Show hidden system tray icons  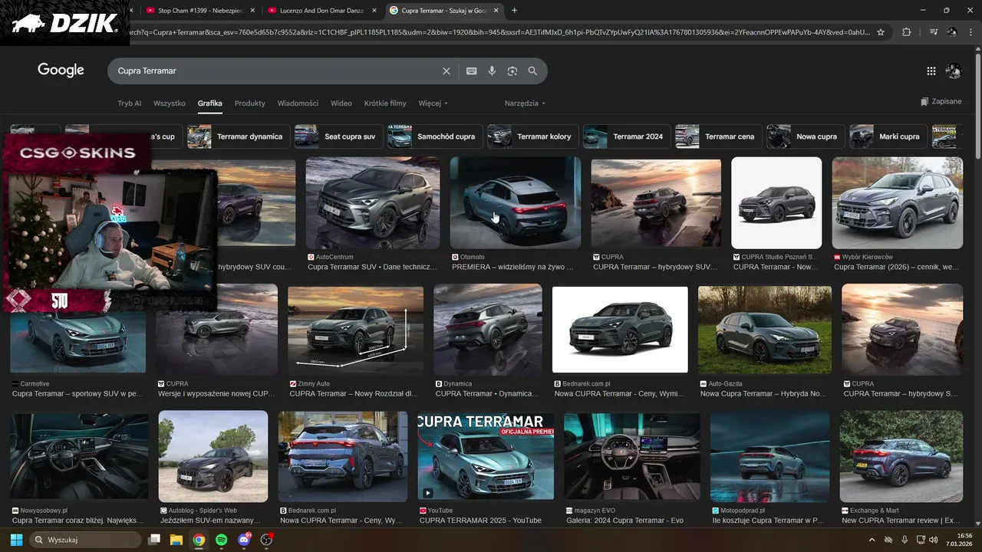[872, 540]
